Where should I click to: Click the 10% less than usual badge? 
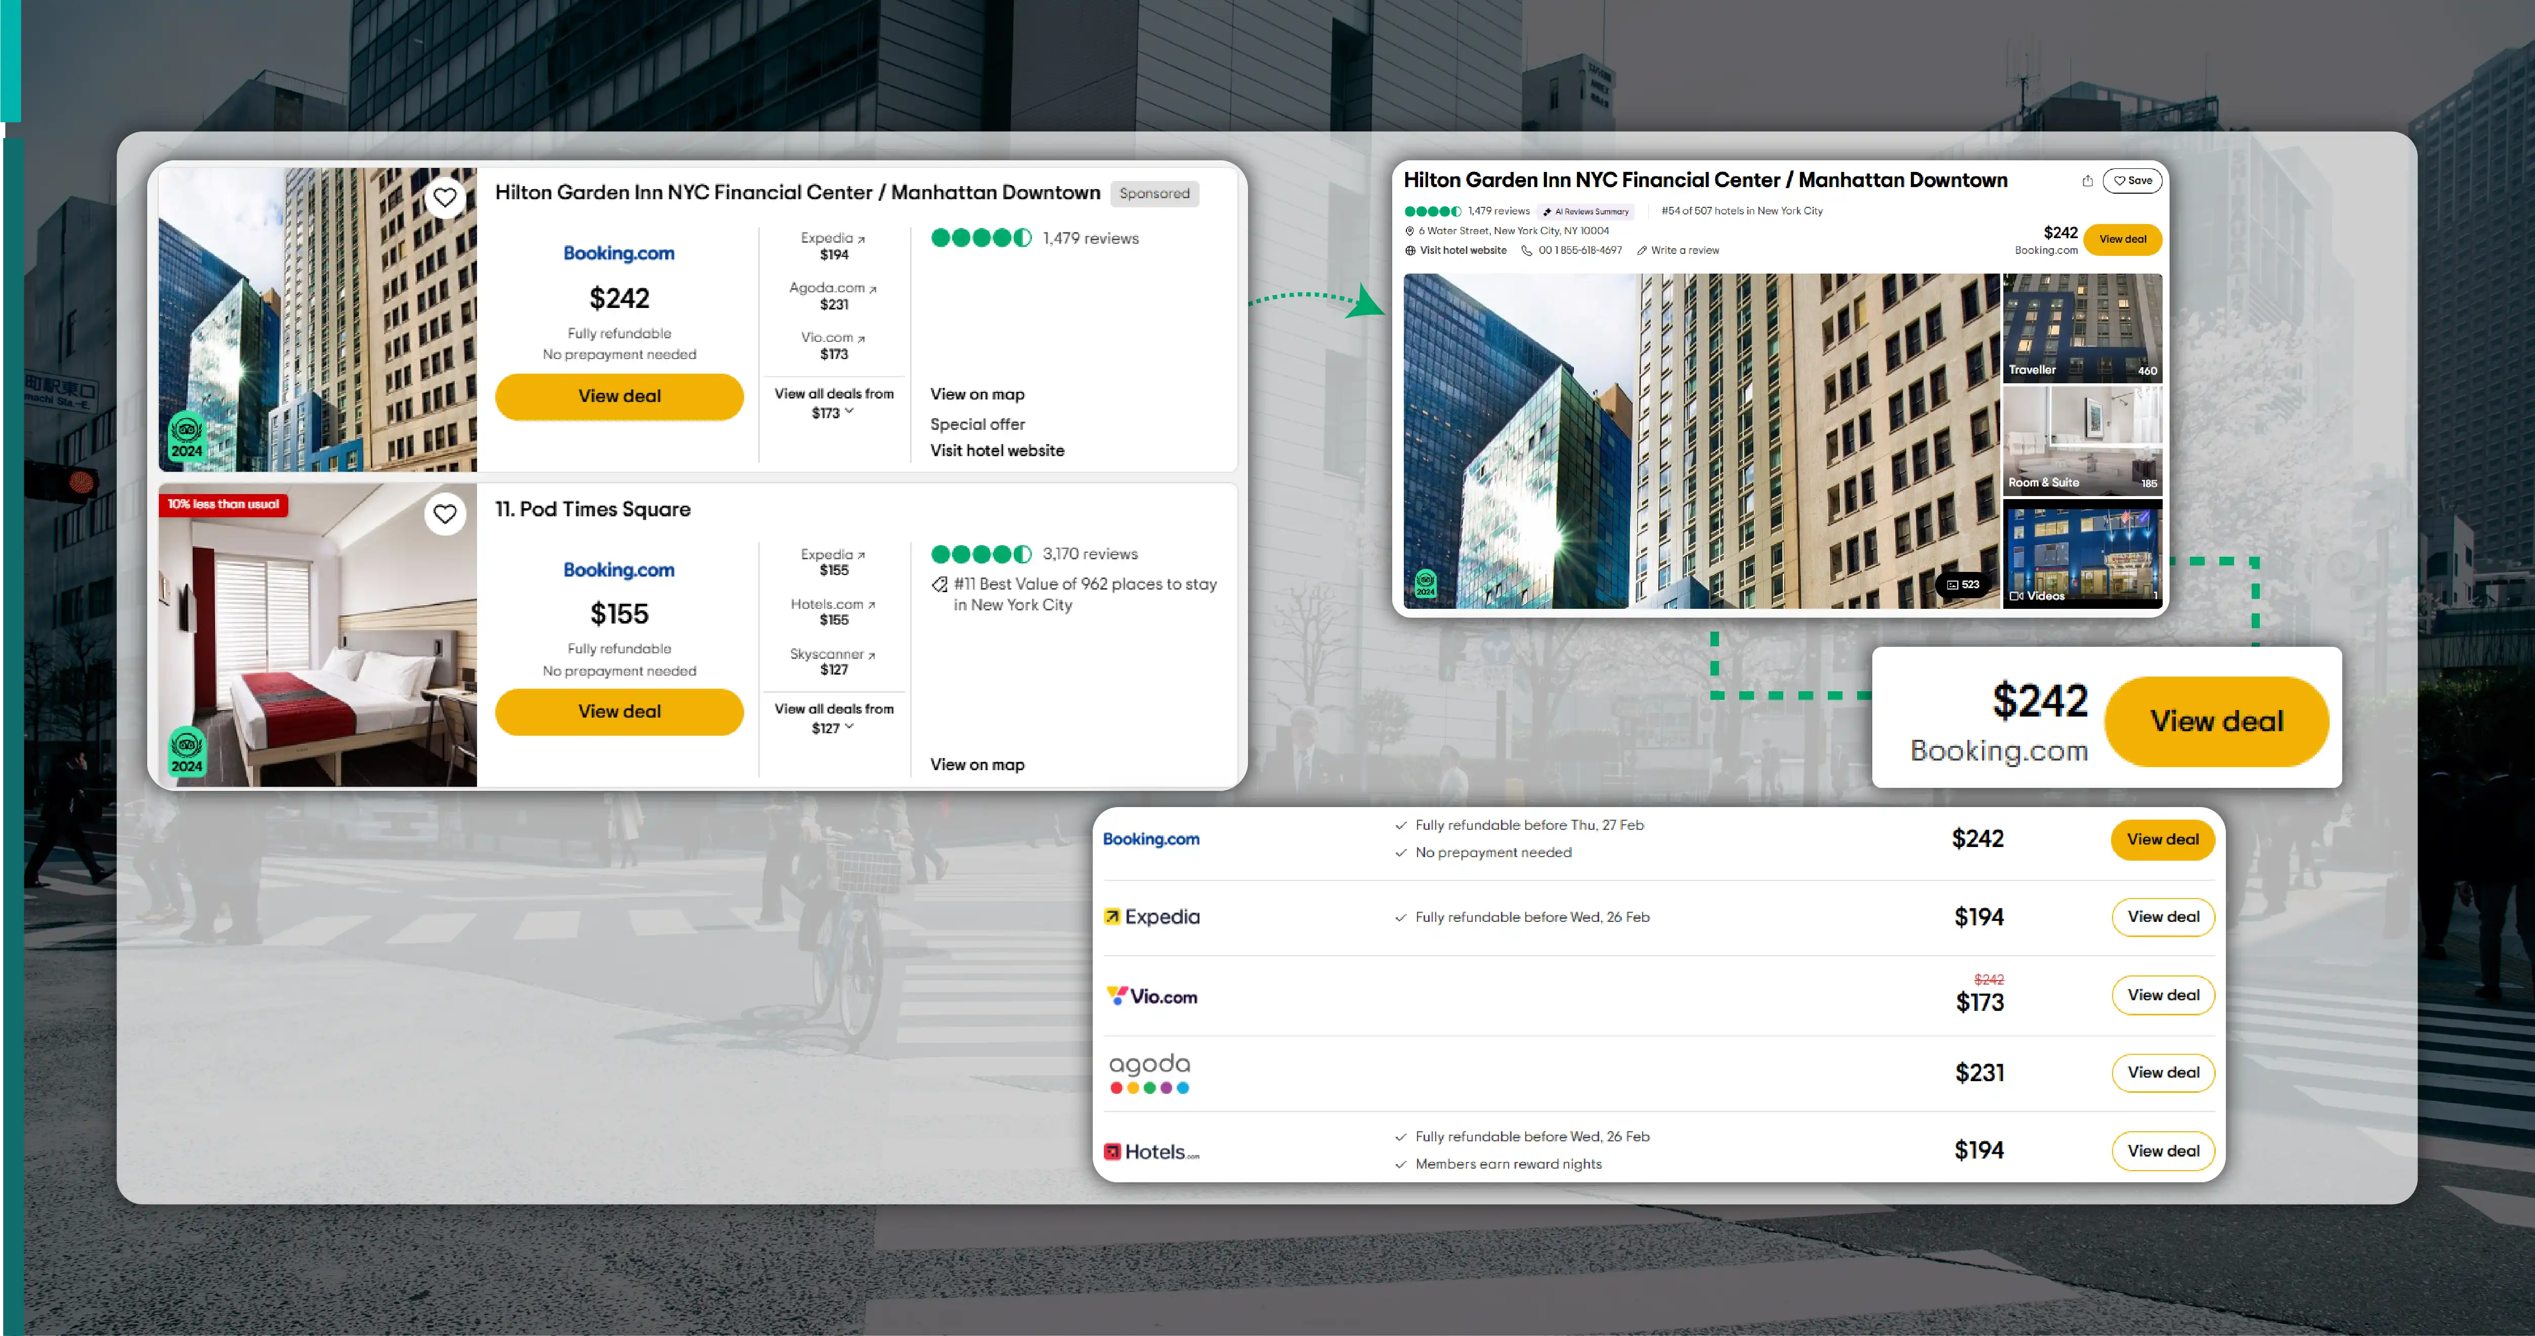(224, 505)
